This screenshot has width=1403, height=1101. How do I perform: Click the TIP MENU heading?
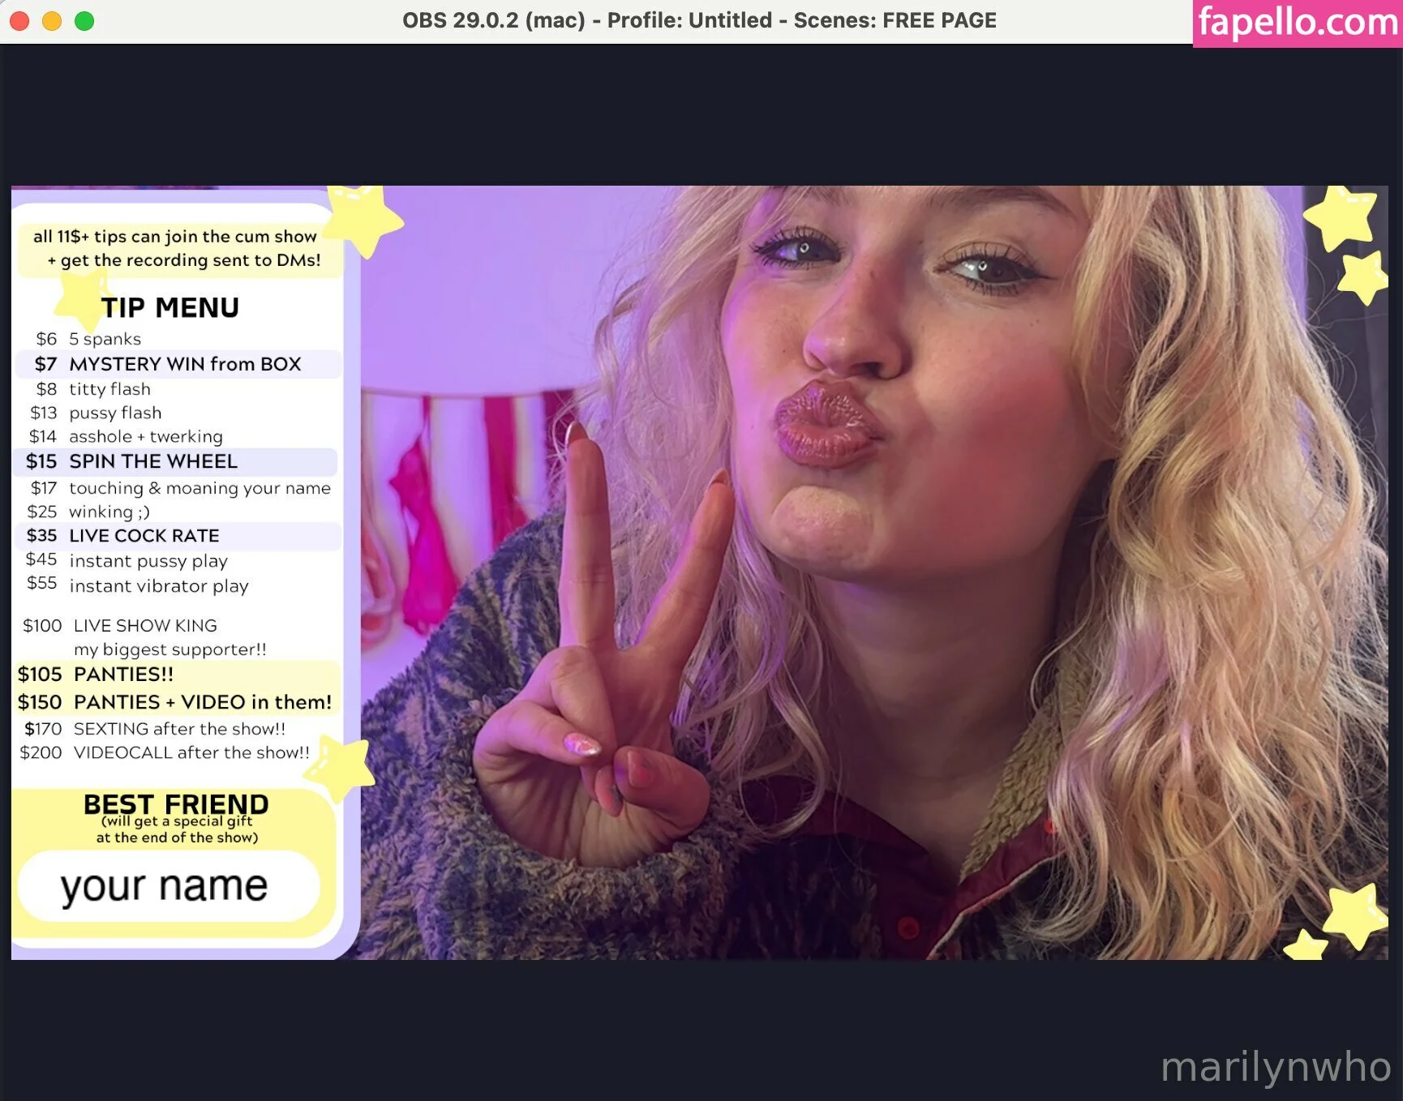pos(170,306)
